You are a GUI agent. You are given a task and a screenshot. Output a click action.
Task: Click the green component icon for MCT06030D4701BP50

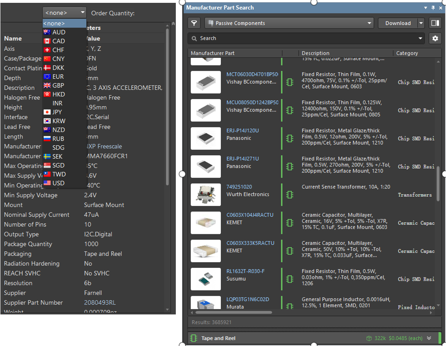[x=290, y=82]
